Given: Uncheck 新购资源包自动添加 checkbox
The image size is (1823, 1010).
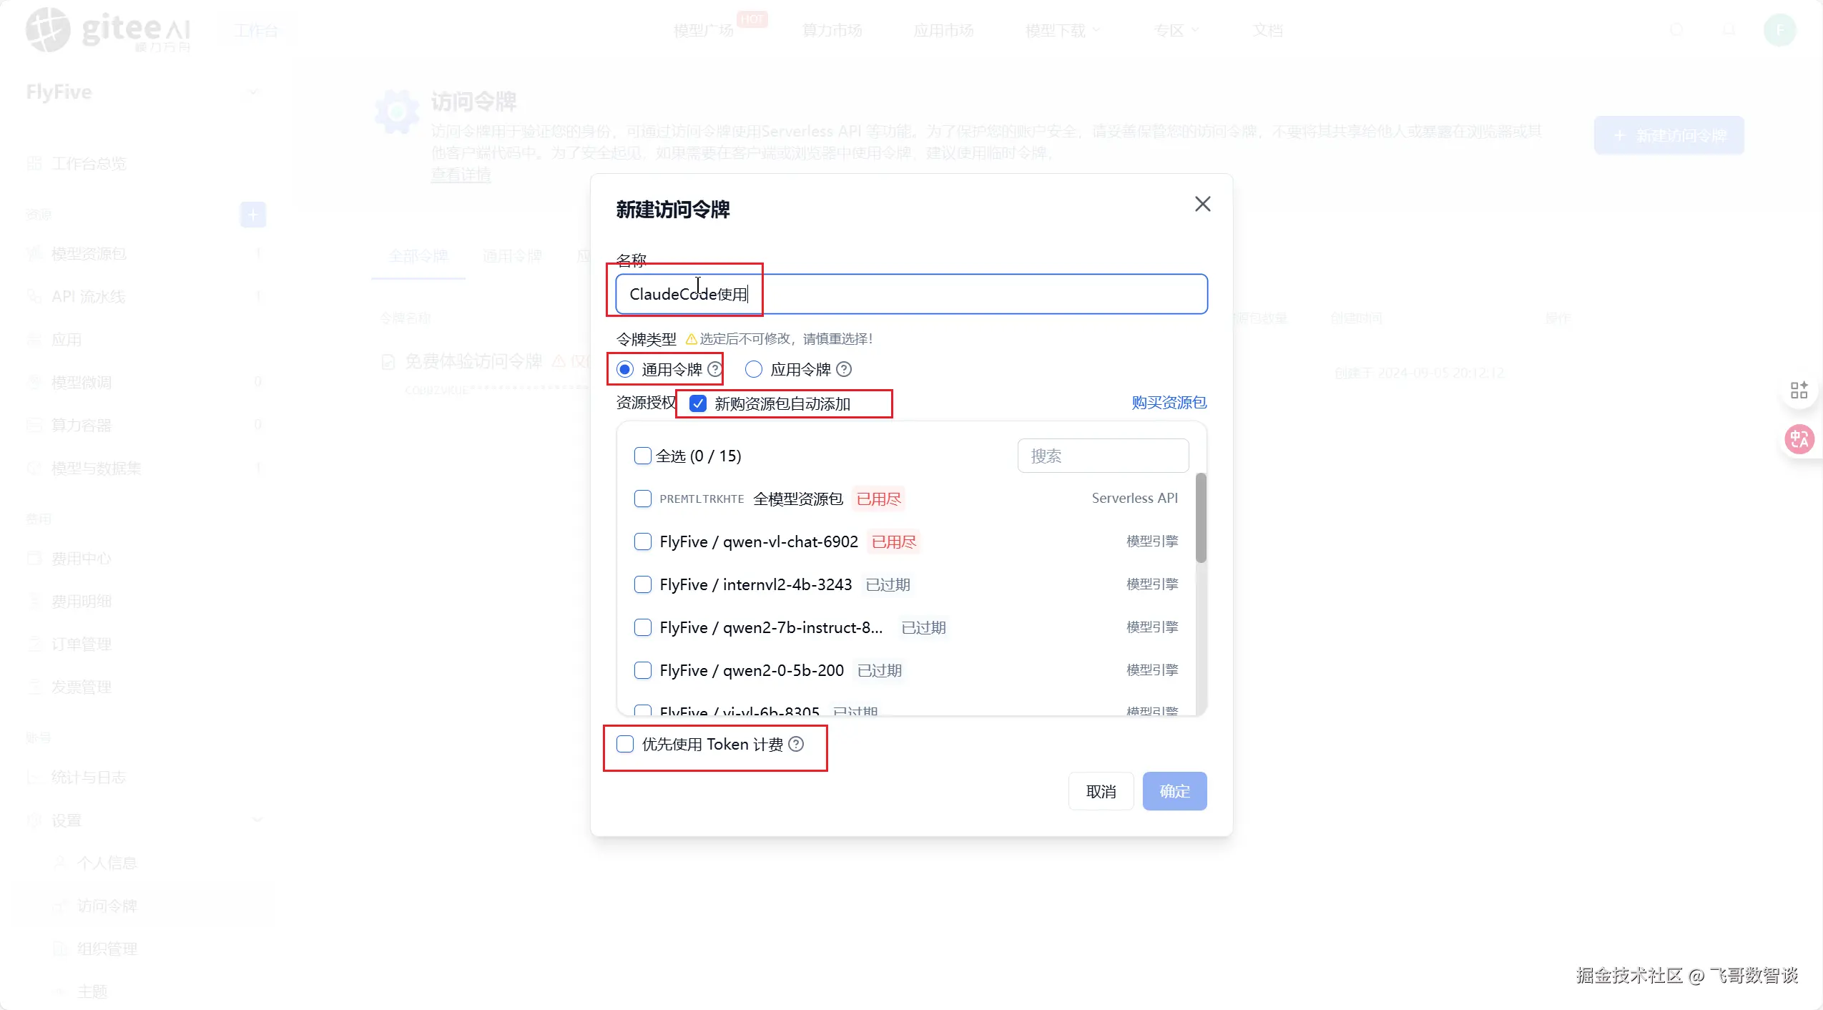Looking at the screenshot, I should coord(698,403).
